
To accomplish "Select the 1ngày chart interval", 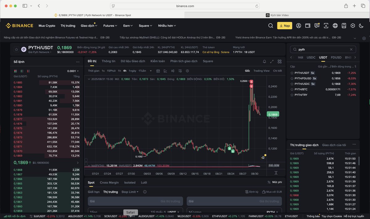I will [132, 71].
